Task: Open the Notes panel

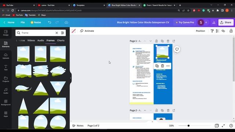Action: click(x=78, y=125)
